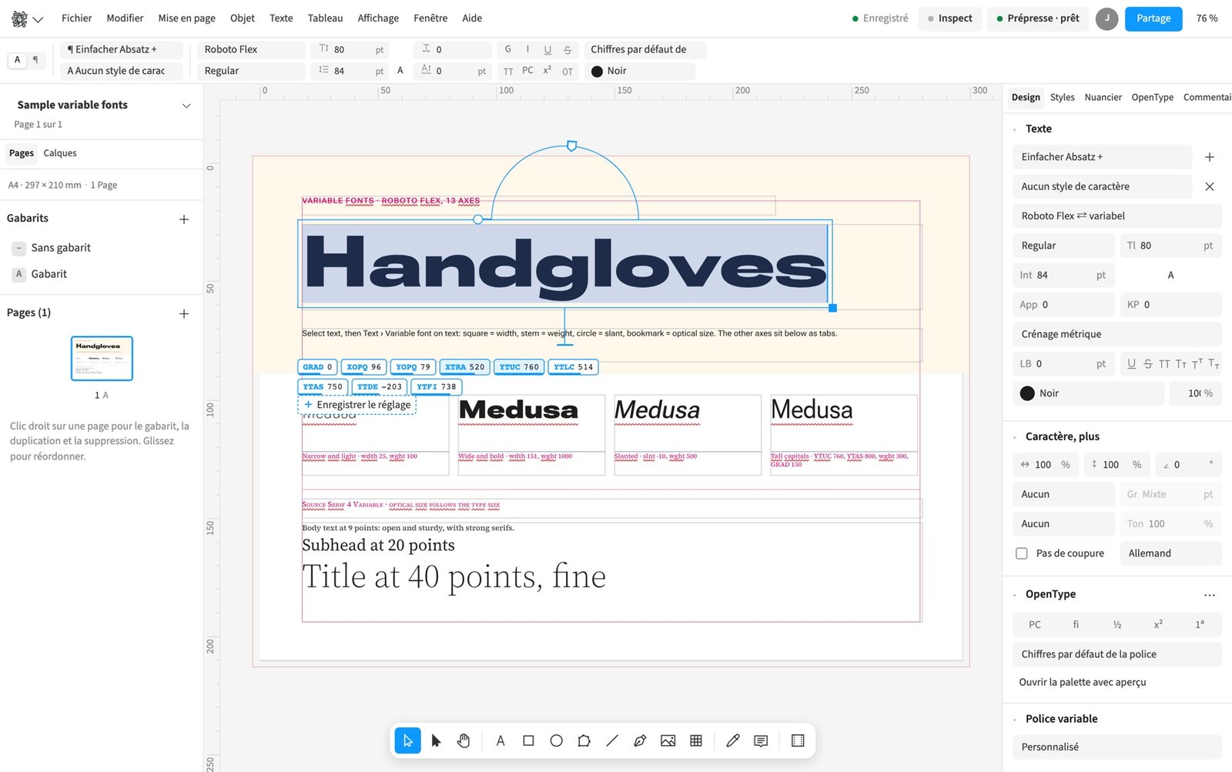Clear character style with the X icon
This screenshot has width=1232, height=772.
pos(1210,186)
